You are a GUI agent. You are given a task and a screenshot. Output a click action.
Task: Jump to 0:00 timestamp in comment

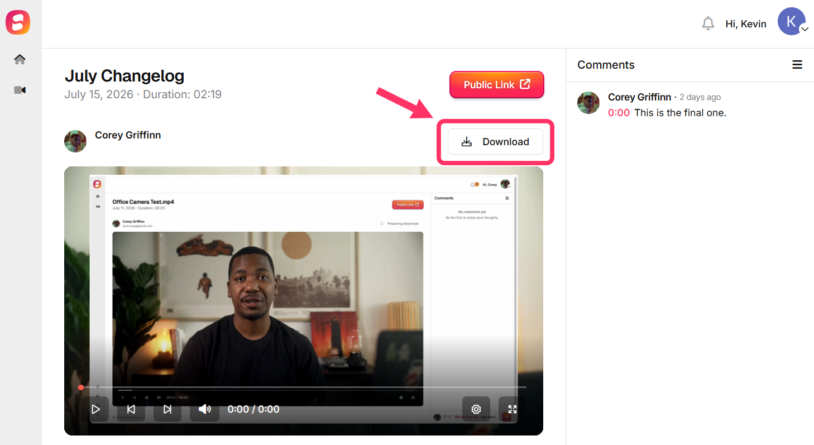(x=619, y=113)
